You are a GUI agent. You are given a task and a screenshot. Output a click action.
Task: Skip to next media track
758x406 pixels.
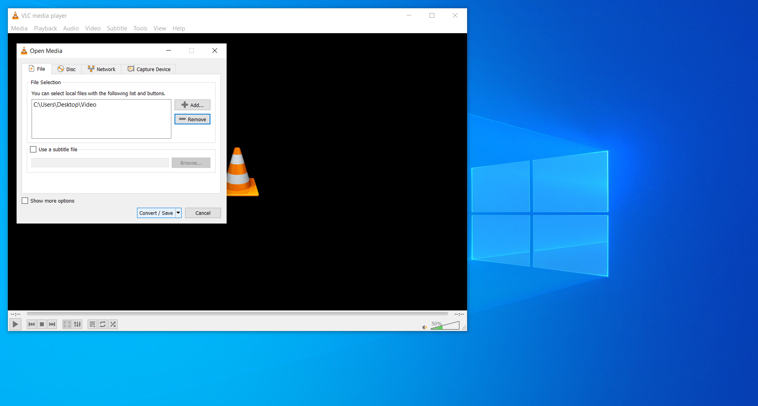(x=52, y=324)
